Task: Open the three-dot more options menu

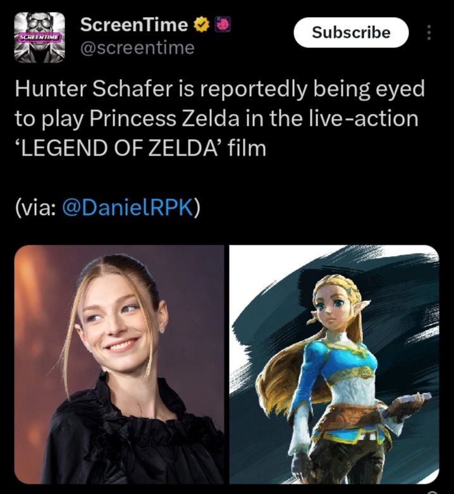Action: click(428, 32)
